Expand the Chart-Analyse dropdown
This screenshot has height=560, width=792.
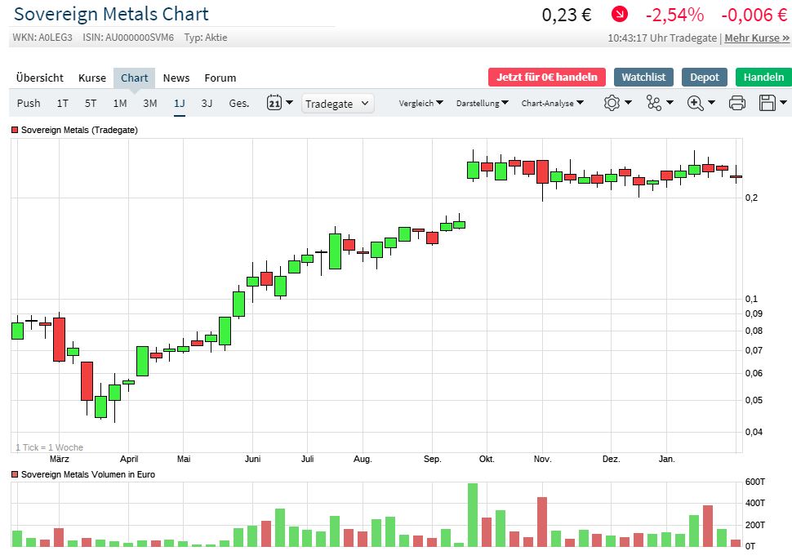coord(552,103)
